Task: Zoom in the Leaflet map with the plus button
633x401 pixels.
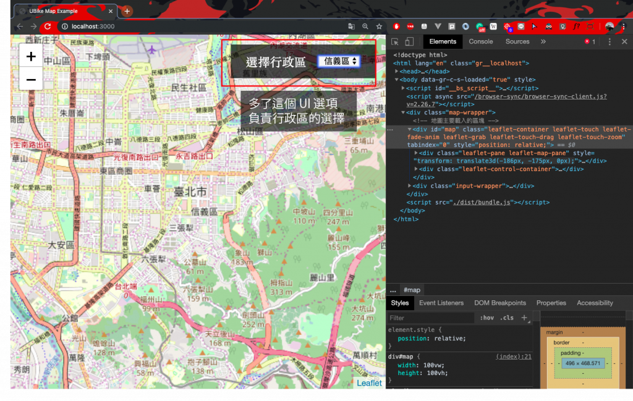Action: [31, 56]
